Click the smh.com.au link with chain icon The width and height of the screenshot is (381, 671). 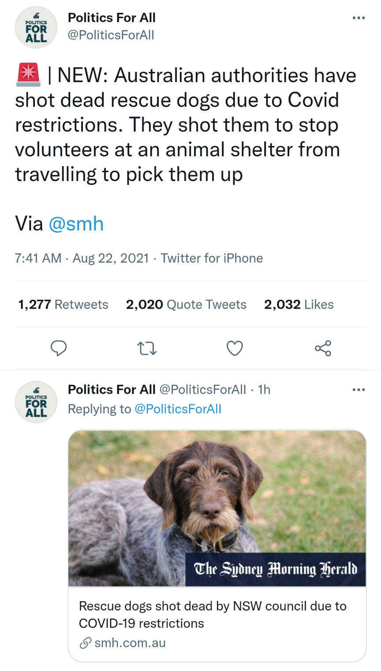coord(123,643)
